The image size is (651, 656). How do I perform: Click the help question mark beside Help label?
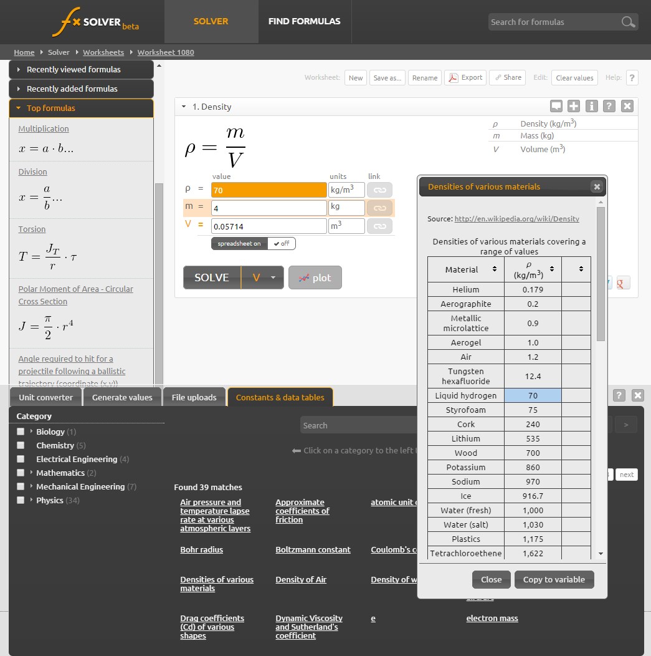coord(632,78)
